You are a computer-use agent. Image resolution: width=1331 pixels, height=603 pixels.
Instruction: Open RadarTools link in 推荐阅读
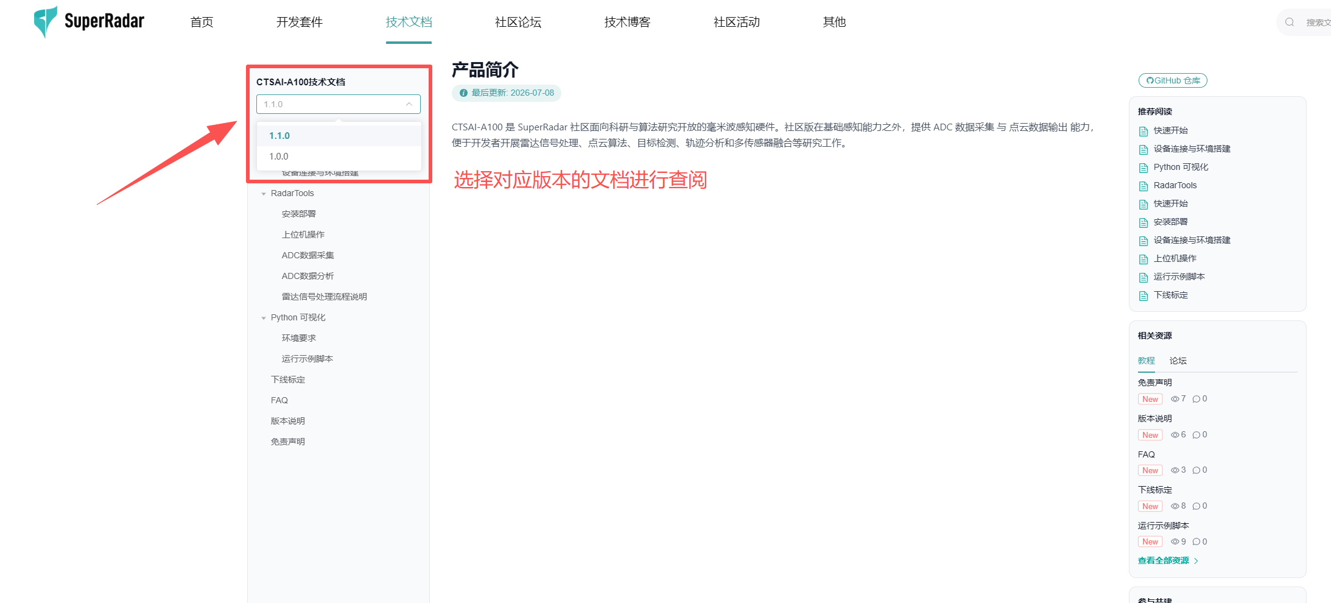pos(1175,185)
